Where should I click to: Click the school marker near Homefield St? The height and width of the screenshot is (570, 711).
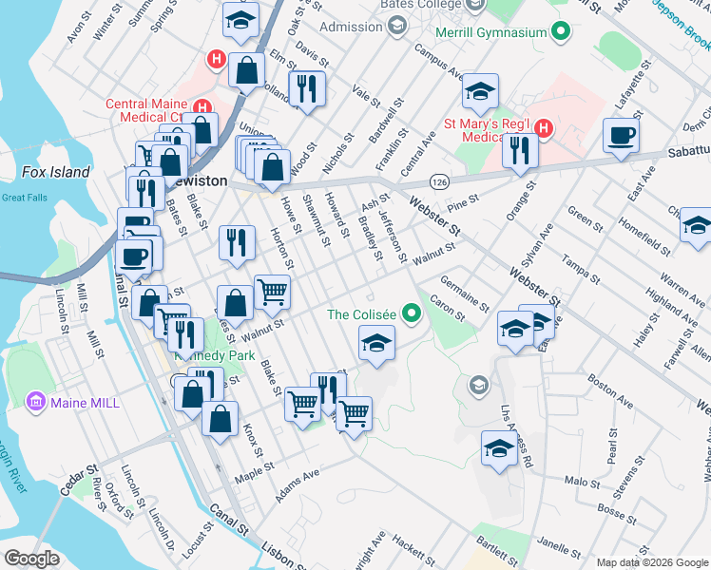pos(698,228)
